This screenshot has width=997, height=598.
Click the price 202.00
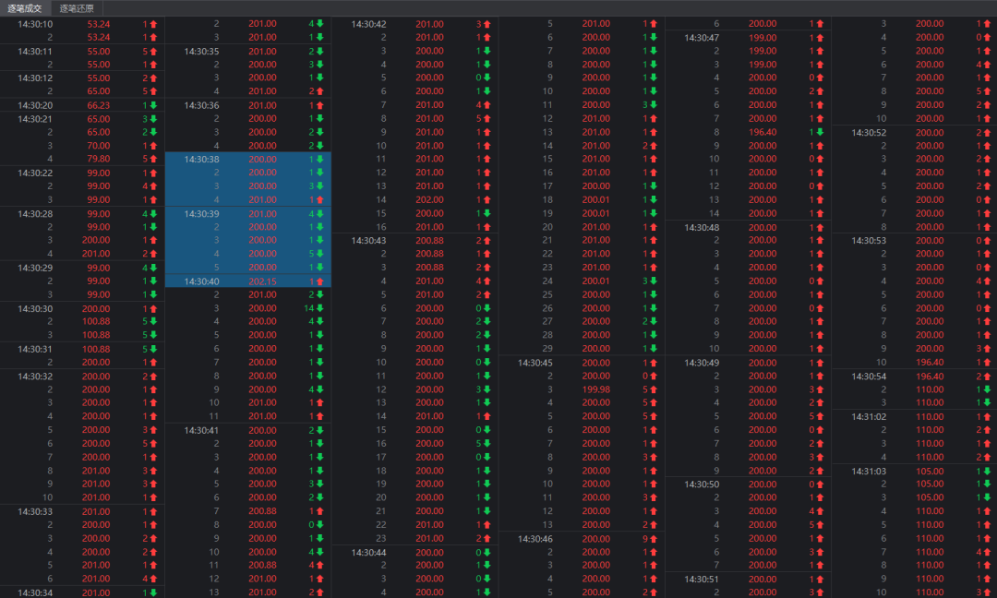pyautogui.click(x=429, y=199)
